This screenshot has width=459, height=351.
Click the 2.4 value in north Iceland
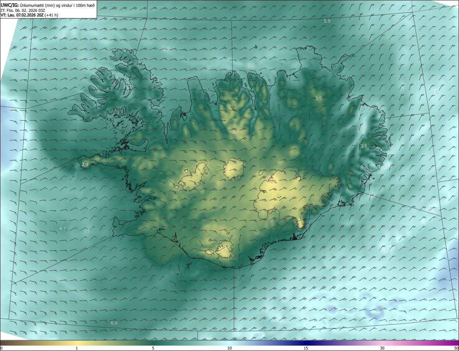pos(236,132)
